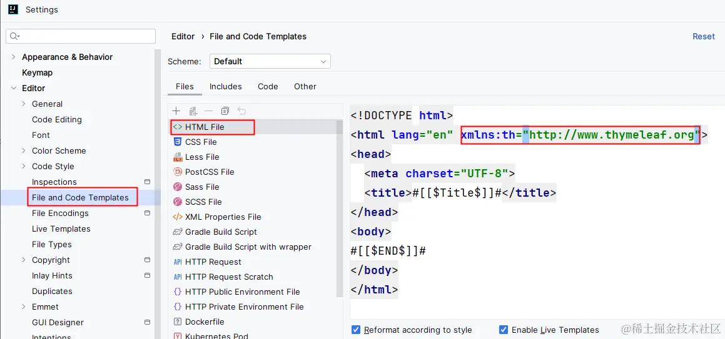Image resolution: width=725 pixels, height=339 pixels.
Task: Click the HTTP Public Environment File braces icon
Action: click(x=177, y=292)
